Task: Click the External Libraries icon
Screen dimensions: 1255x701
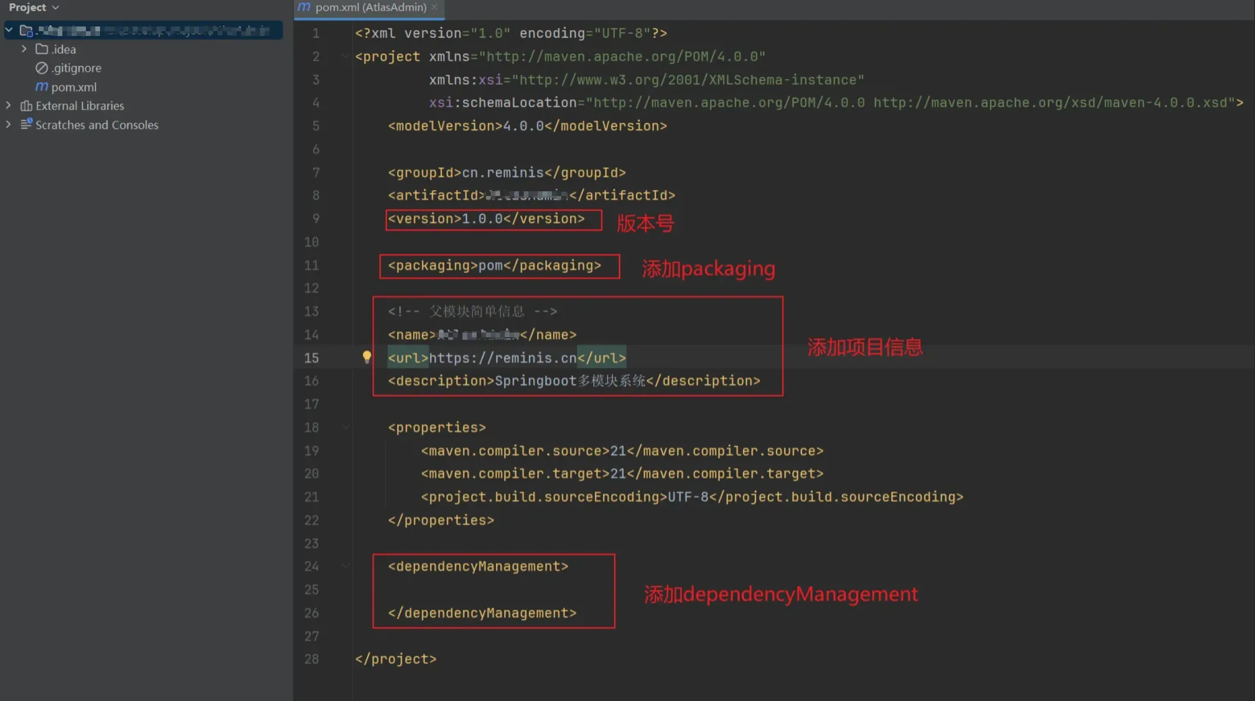Action: (26, 106)
